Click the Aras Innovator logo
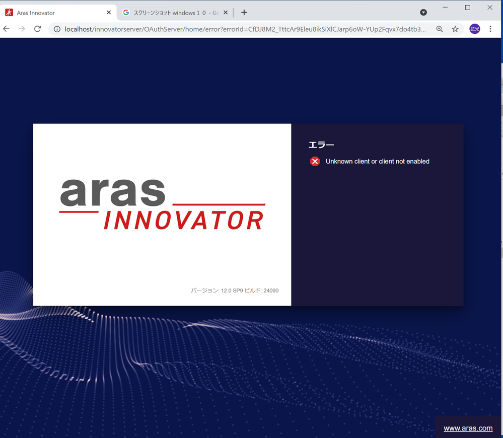Viewport: 503px width, 438px height. pos(162,204)
